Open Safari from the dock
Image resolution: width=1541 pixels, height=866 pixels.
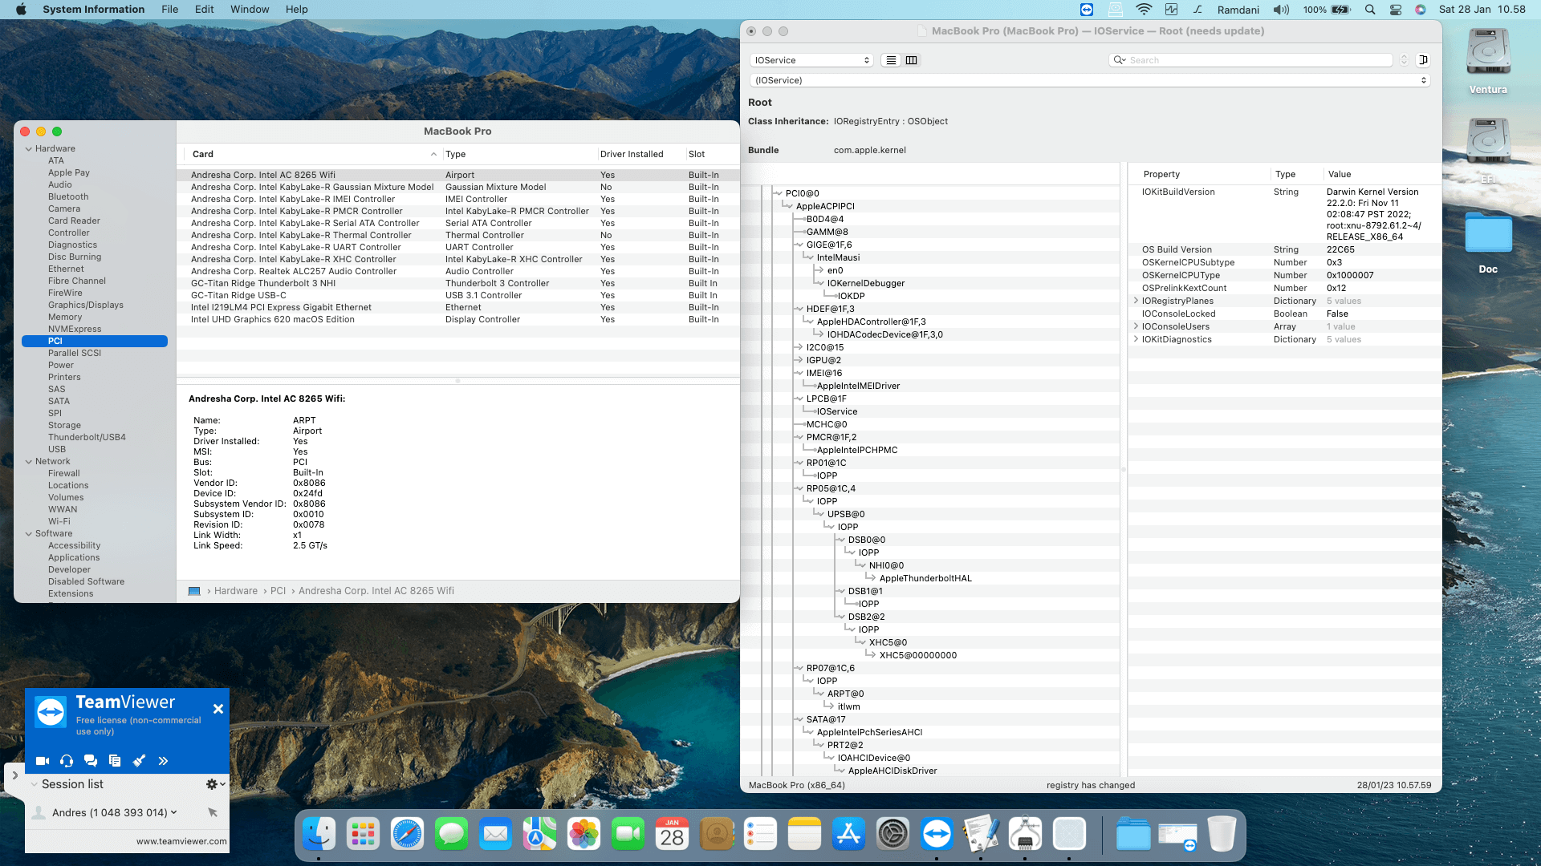[x=407, y=835]
